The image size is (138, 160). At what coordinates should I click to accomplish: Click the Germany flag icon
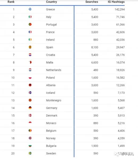(30, 108)
